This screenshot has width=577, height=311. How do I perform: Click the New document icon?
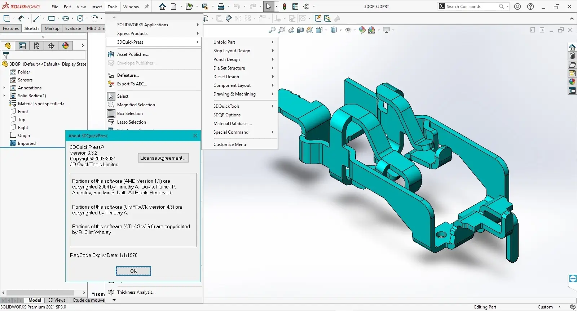[173, 6]
